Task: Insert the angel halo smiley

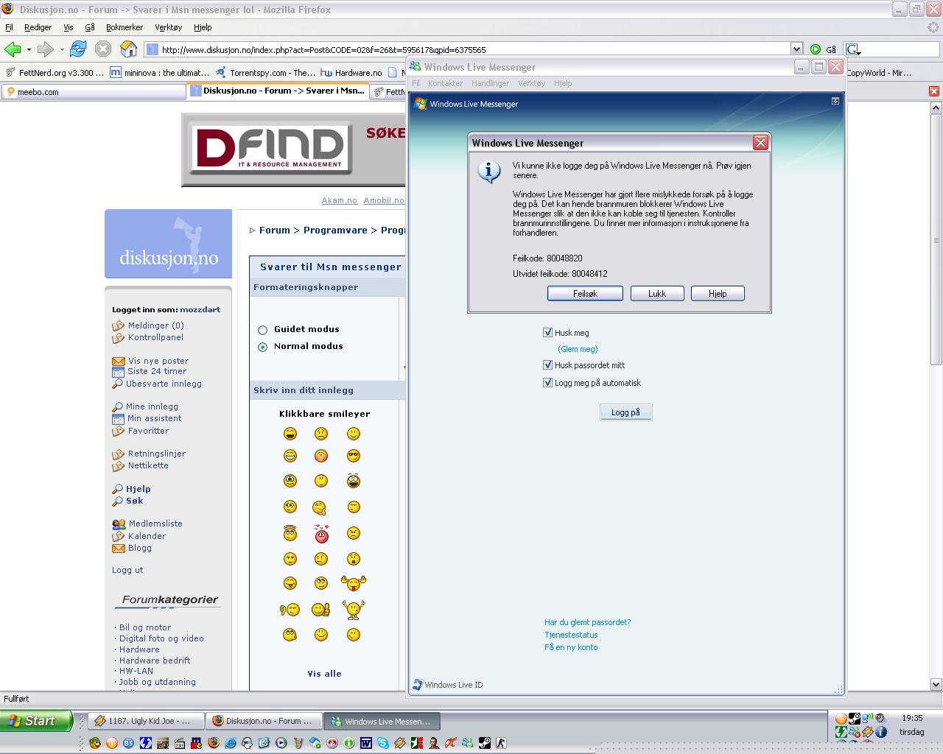Action: coord(290,532)
